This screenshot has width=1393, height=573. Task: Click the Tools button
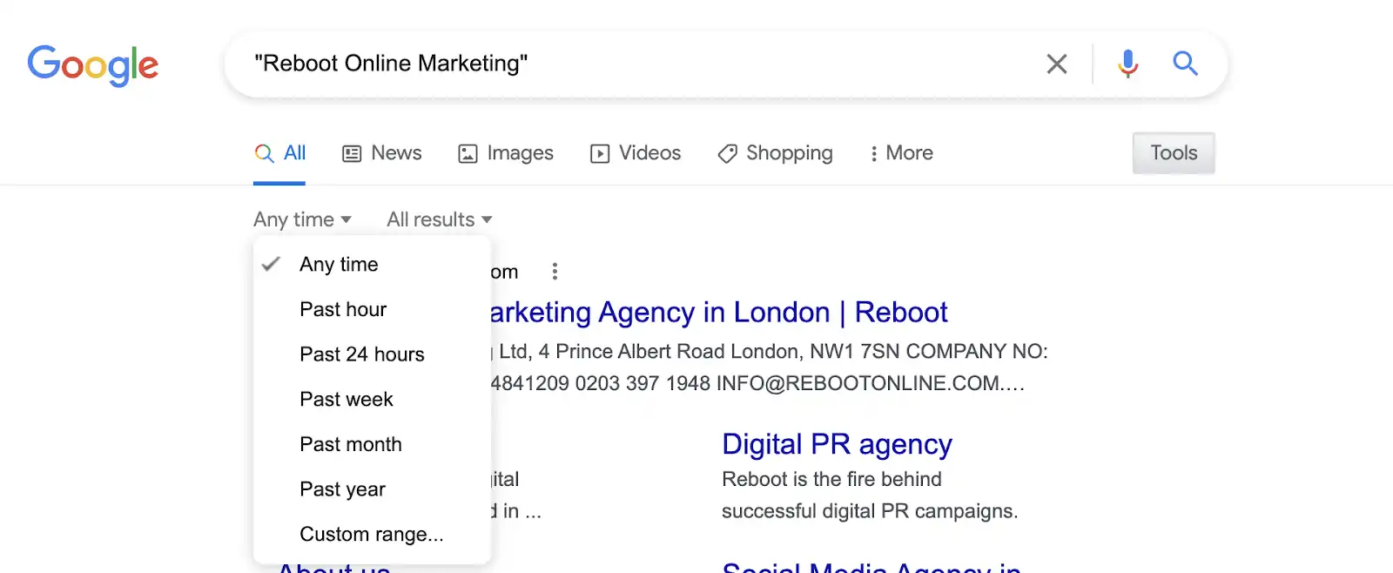tap(1174, 153)
